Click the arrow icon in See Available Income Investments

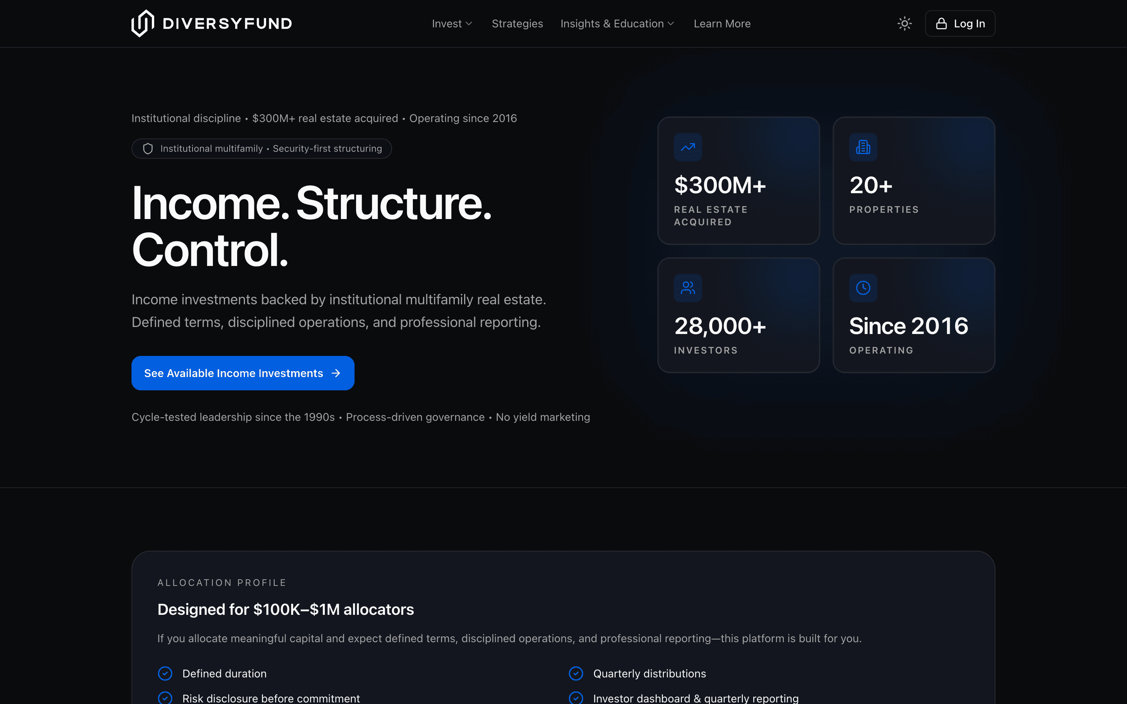(336, 374)
